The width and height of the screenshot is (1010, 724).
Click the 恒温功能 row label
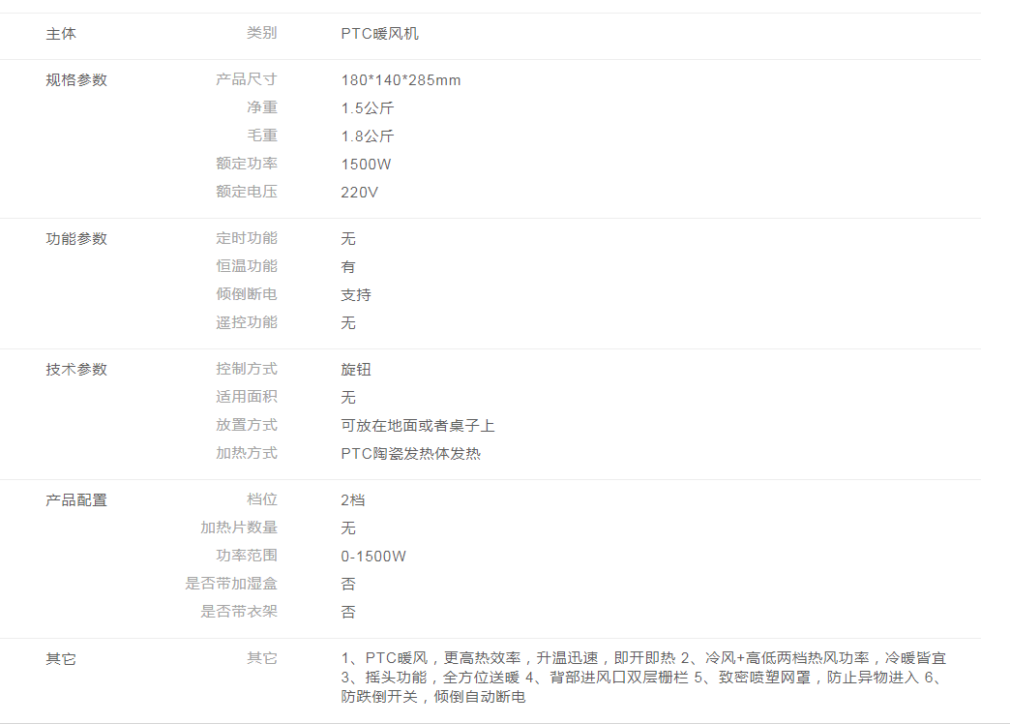[246, 266]
